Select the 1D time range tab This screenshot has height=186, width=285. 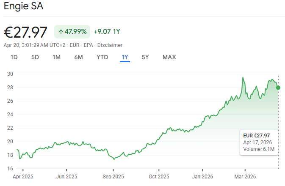pyautogui.click(x=14, y=57)
